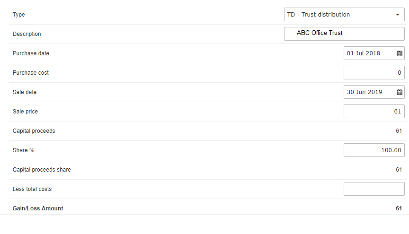Screen dimensions: 409x234
Task: Click the Capital proceeds share label
Action: (42, 170)
